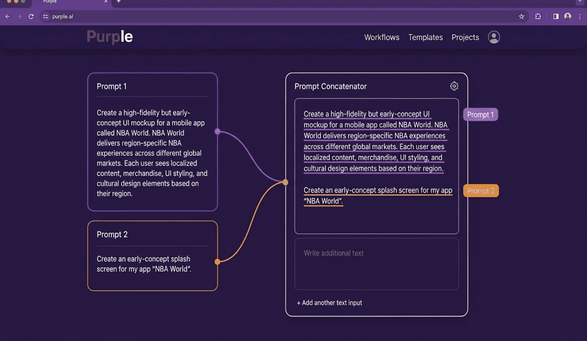The image size is (587, 341).
Task: Click Add another text input
Action: pyautogui.click(x=329, y=302)
